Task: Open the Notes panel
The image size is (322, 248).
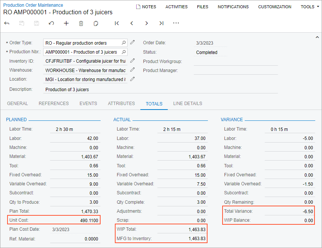Action: (146, 7)
